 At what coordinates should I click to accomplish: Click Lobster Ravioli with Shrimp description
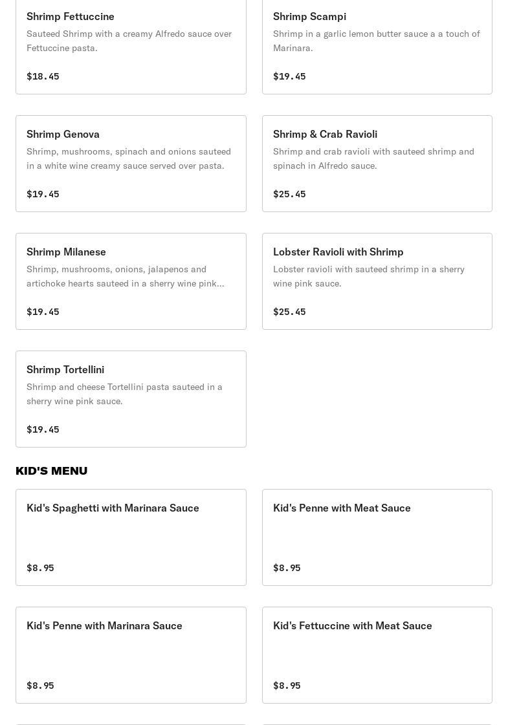(x=368, y=276)
